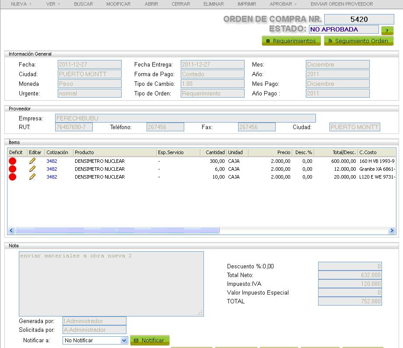Click the Fecha field 2011-12-27
Image resolution: width=403 pixels, height=348 pixels.
click(x=89, y=64)
